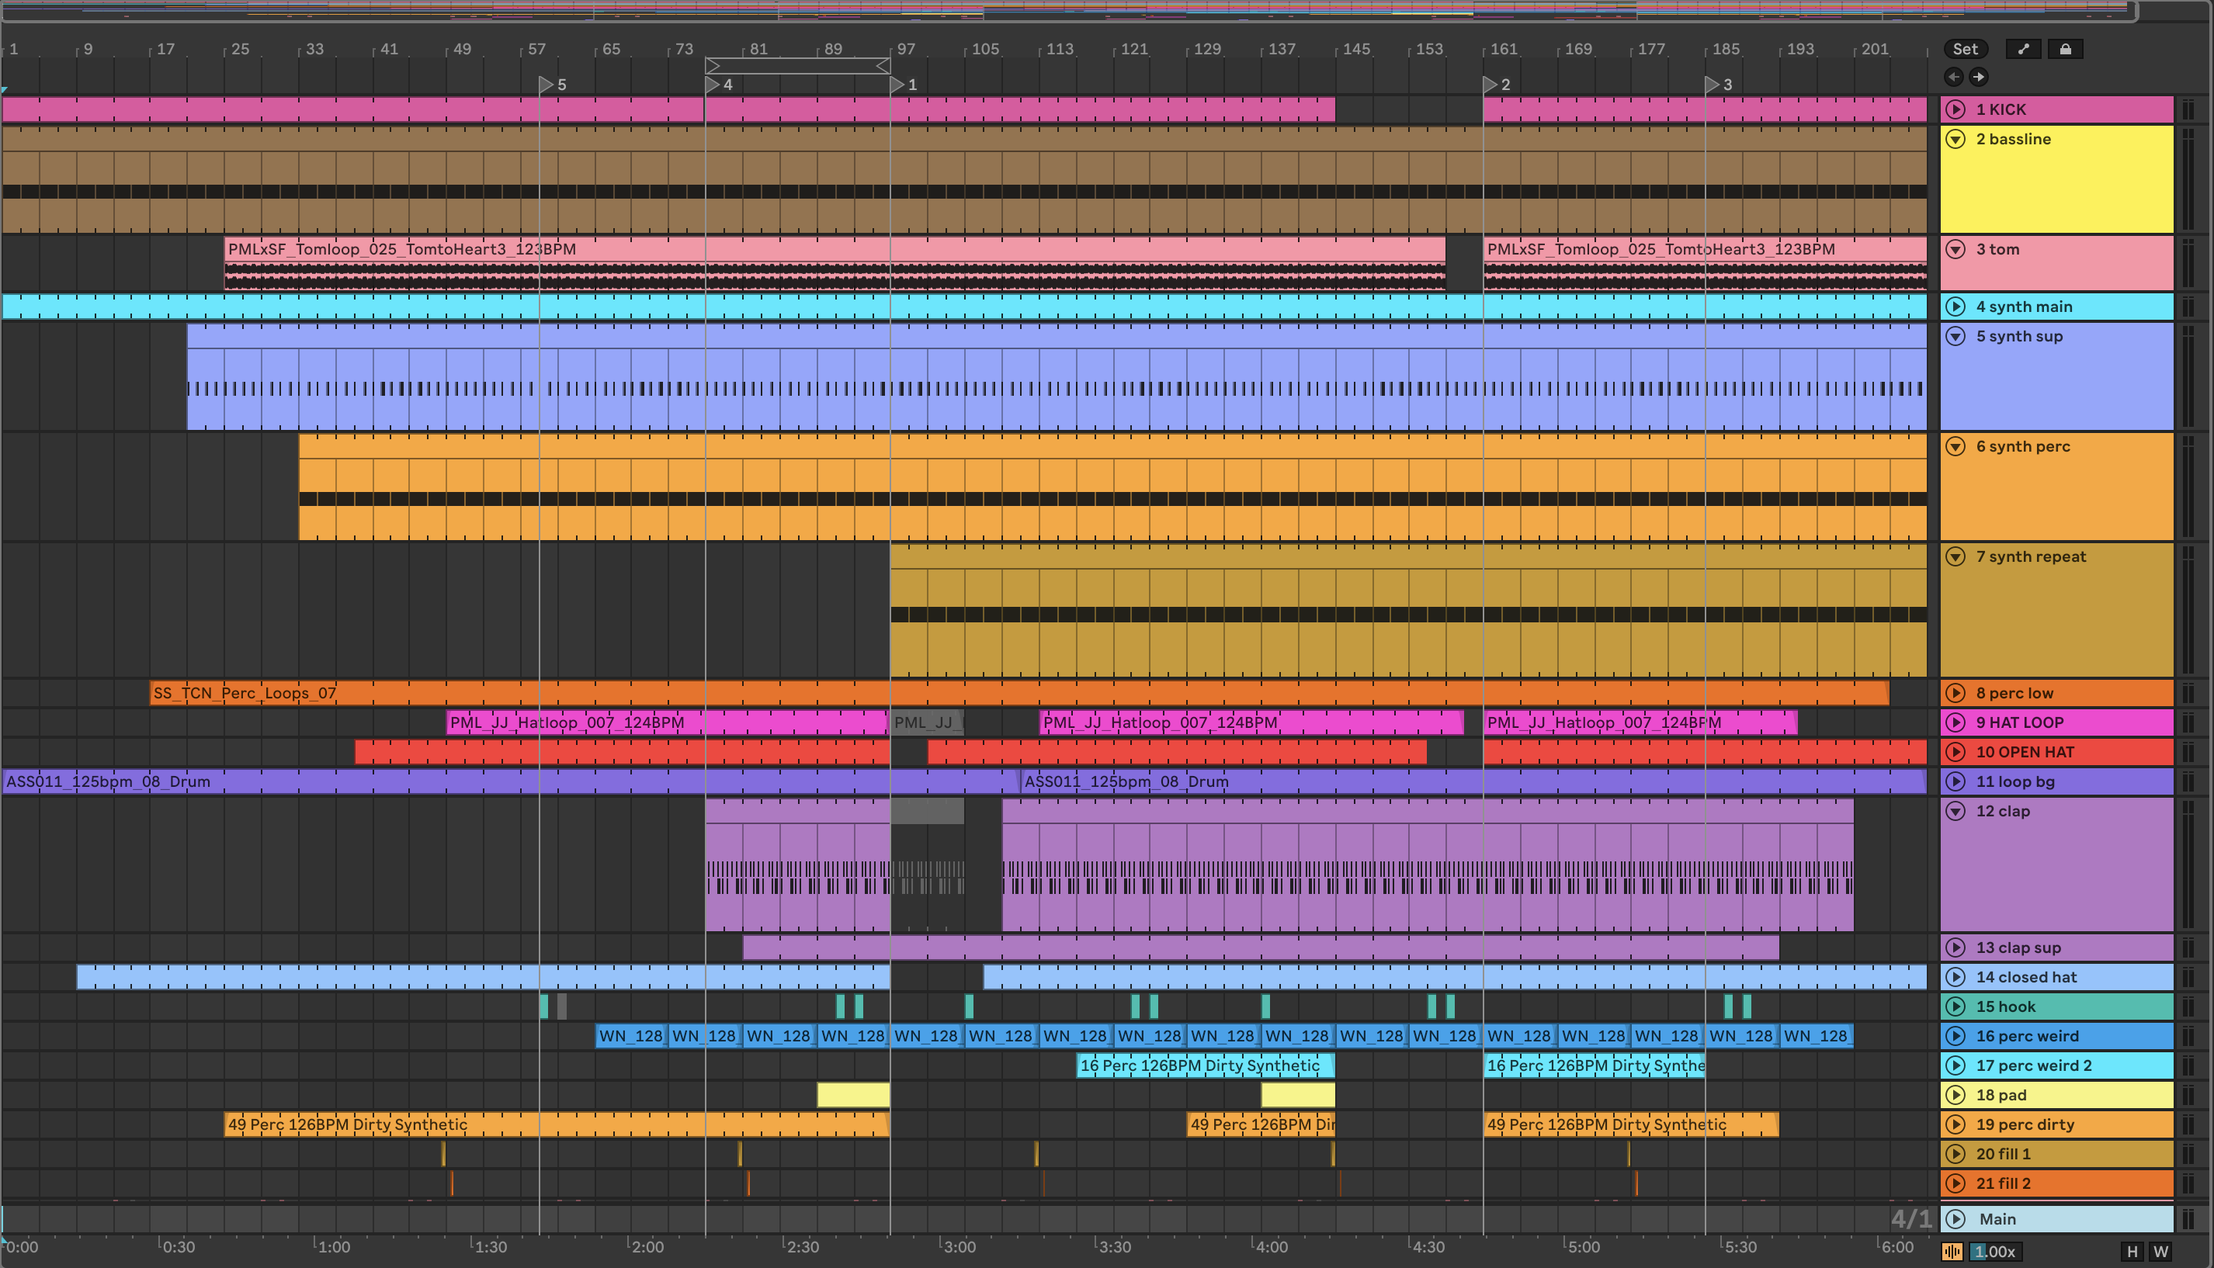Click the loop brace start handle
Viewport: 2214px width, 1268px height.
click(x=713, y=65)
